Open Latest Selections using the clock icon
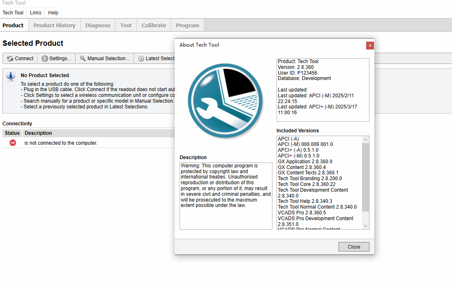Viewport: 452px width, 282px height. 141,58
